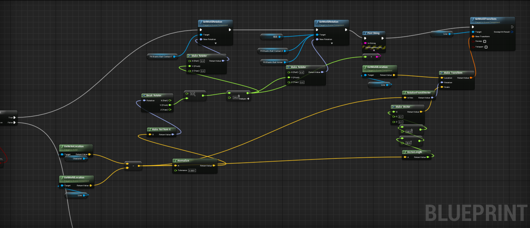Click Location pin on Make Transform
This screenshot has width=530, height=228.
[x=442, y=78]
